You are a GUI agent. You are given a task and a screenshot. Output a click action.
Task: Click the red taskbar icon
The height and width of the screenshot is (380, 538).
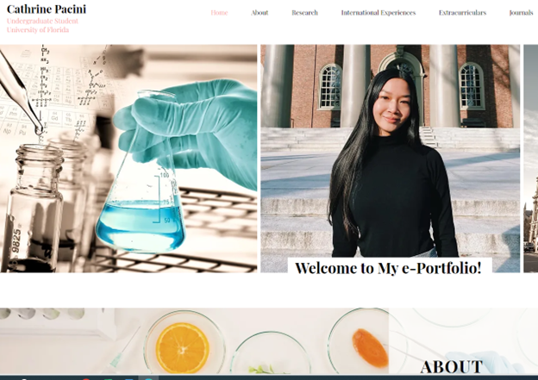(86, 378)
